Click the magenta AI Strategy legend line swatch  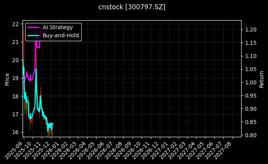[x=33, y=27]
